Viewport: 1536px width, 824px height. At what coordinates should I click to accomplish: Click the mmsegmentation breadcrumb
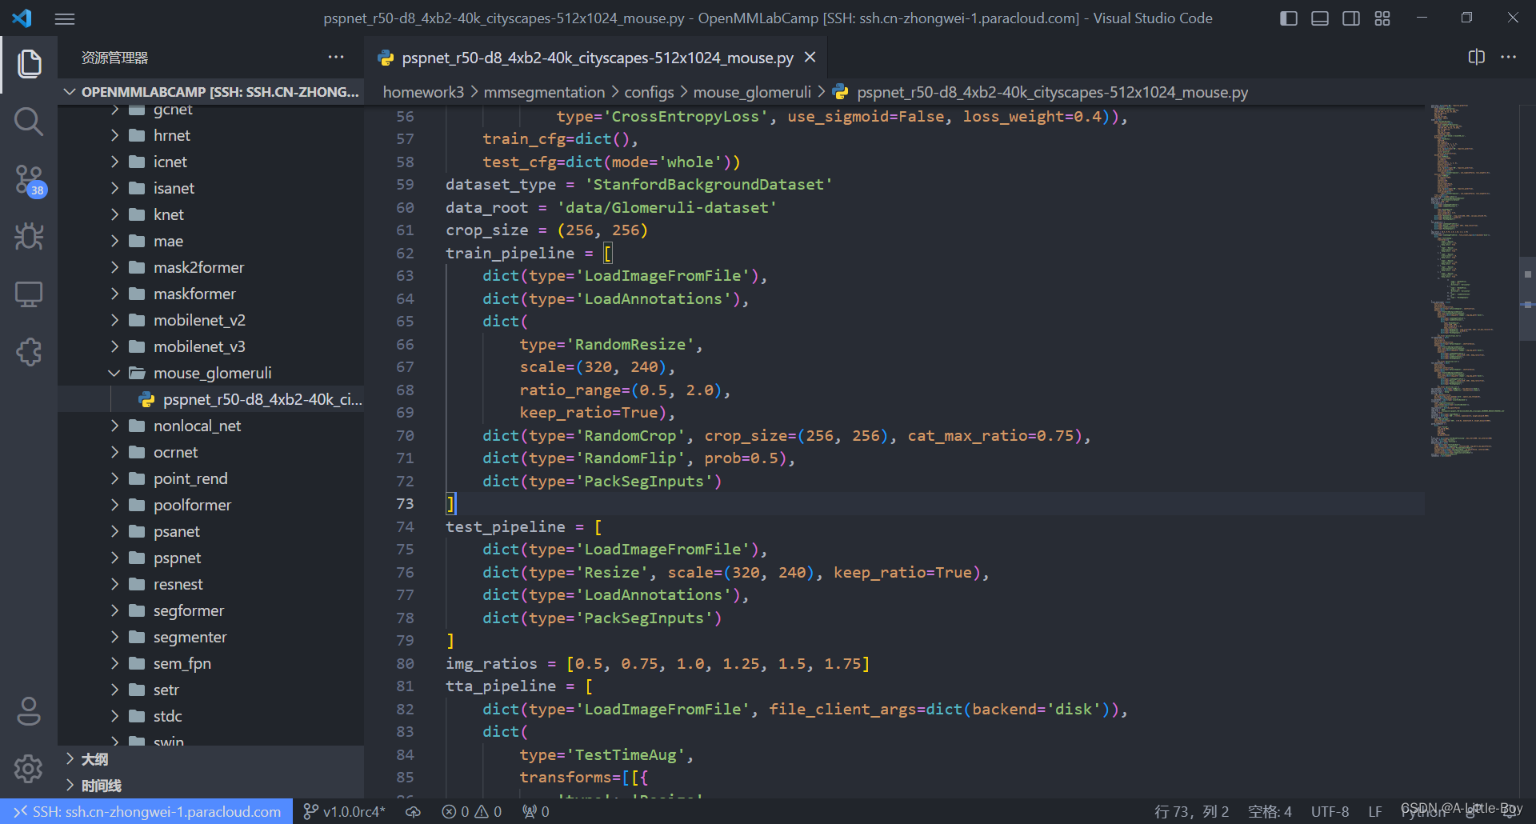[x=544, y=92]
